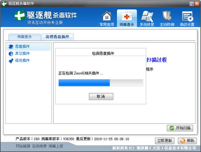
Task: Click the 恶意插件 puzzle piece icon
Action: coord(11,47)
